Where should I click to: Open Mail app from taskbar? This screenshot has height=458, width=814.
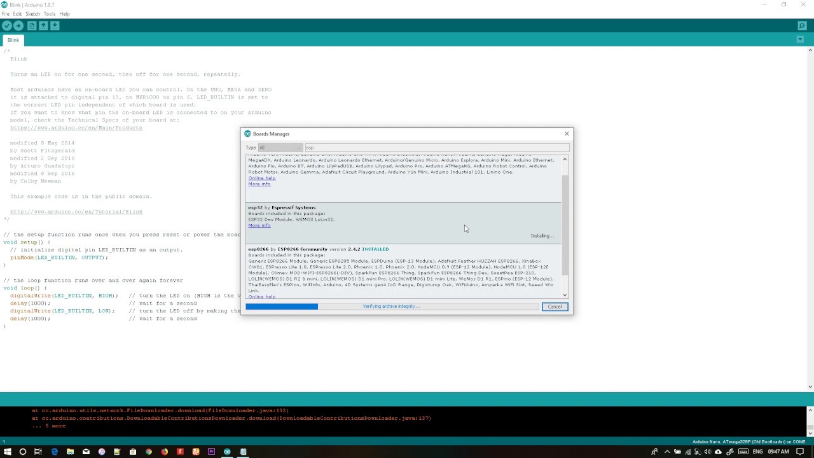point(86,452)
